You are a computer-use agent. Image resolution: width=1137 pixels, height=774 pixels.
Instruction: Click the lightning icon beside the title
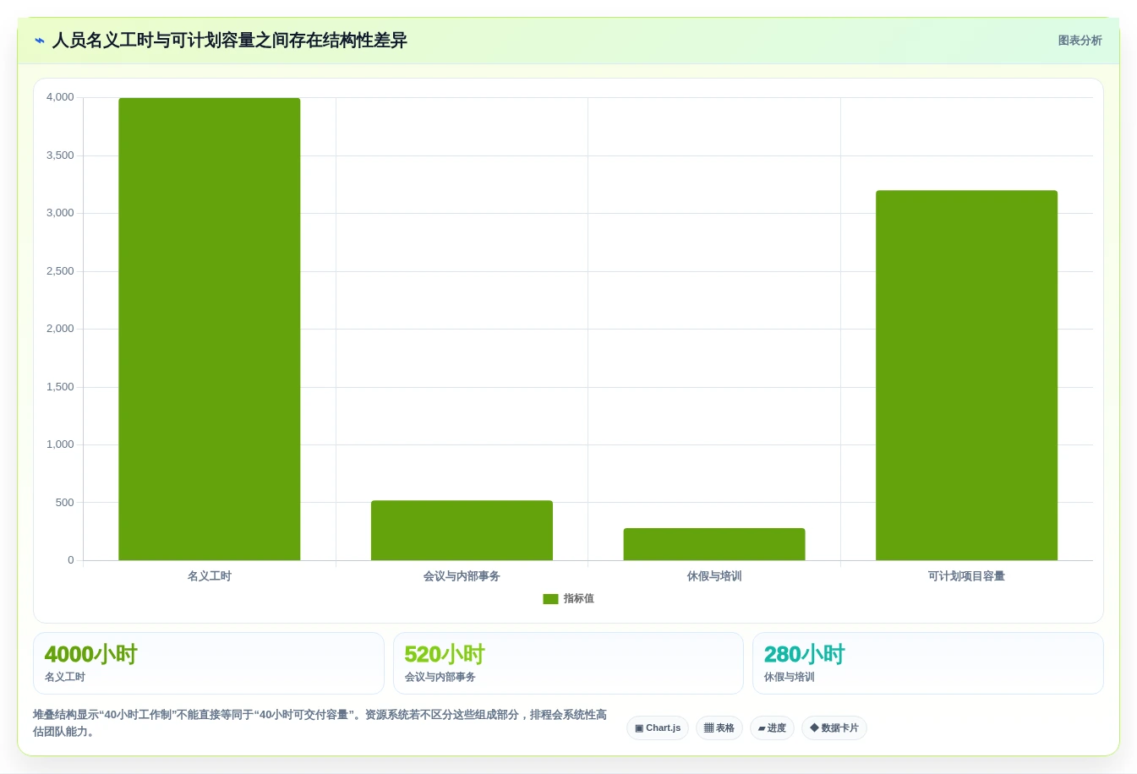pyautogui.click(x=39, y=41)
